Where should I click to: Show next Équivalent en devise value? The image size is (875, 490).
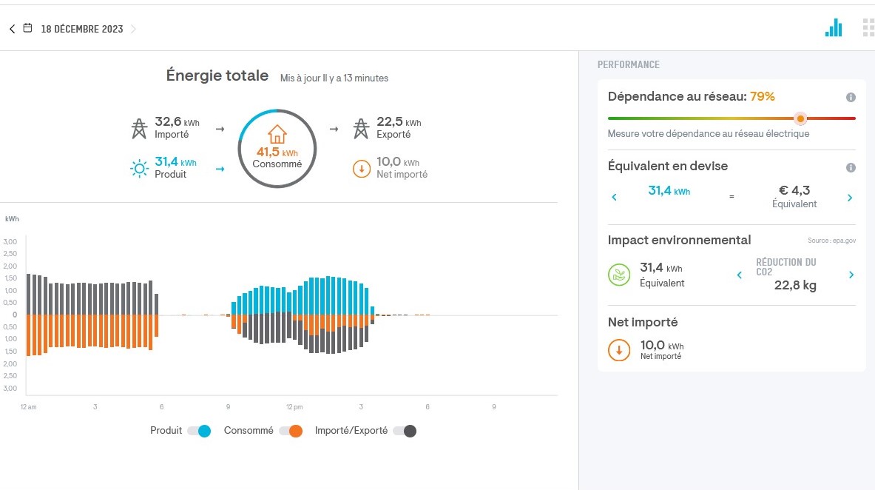[850, 198]
